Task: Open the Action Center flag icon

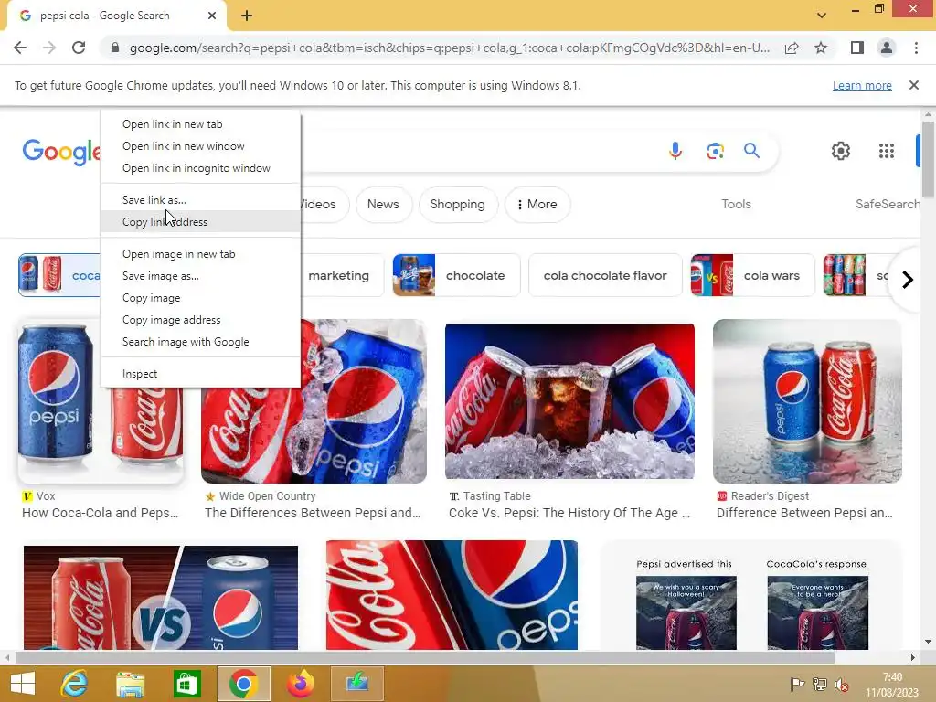Action: pyautogui.click(x=797, y=685)
